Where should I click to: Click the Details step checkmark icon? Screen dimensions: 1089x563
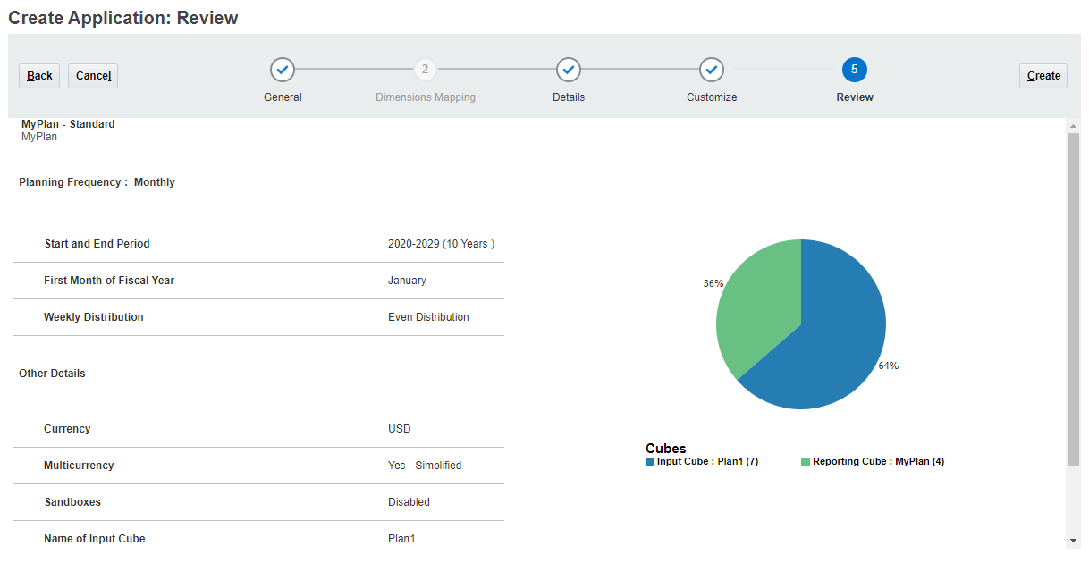click(569, 70)
